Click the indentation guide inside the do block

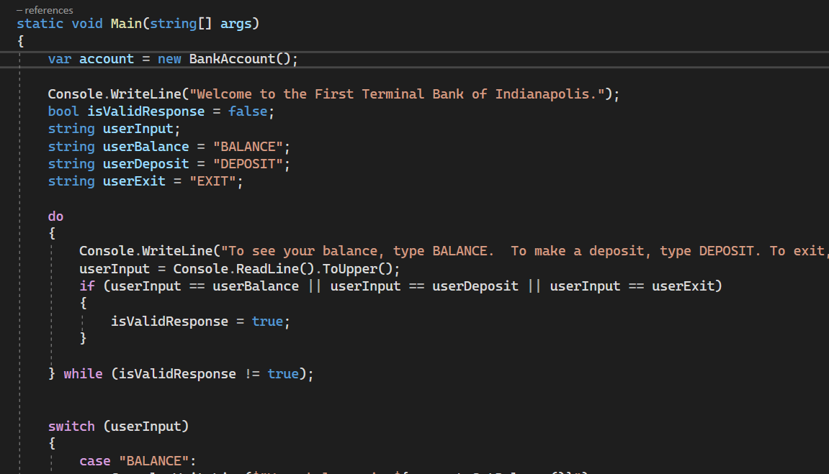tap(51, 302)
